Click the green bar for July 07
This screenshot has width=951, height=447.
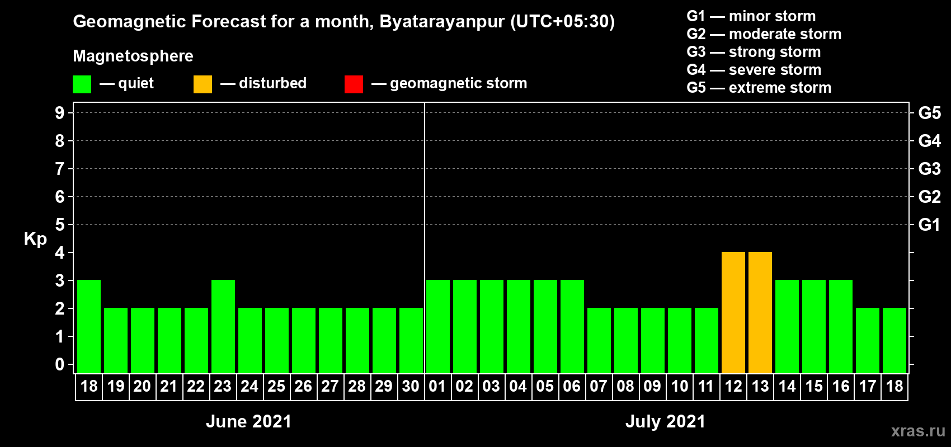pyautogui.click(x=599, y=341)
